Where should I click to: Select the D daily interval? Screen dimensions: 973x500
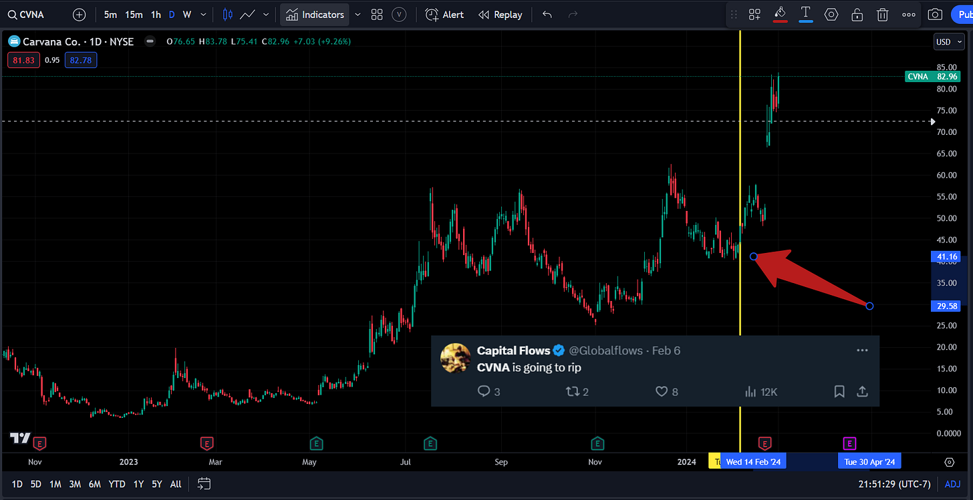tap(172, 15)
